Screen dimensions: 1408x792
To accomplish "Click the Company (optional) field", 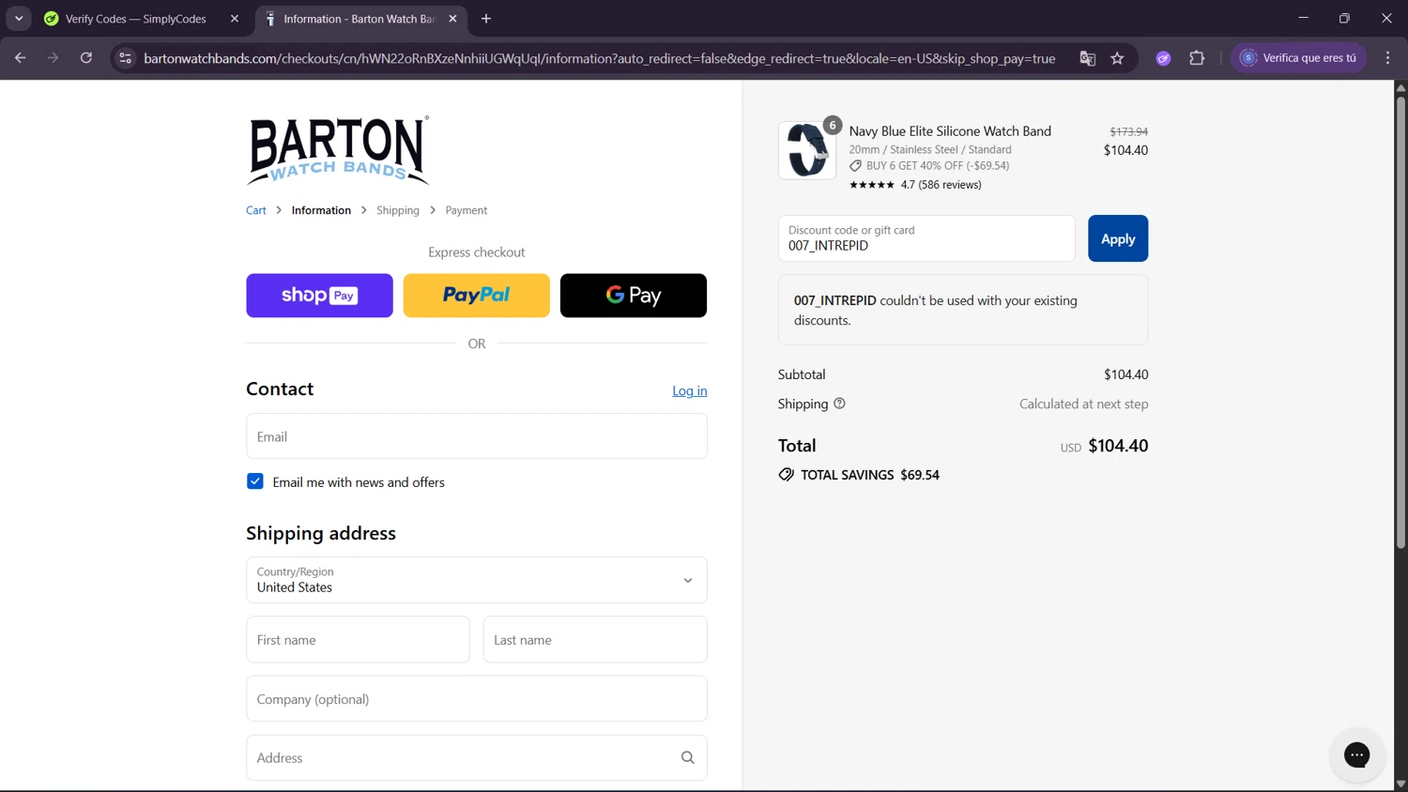I will tap(477, 699).
